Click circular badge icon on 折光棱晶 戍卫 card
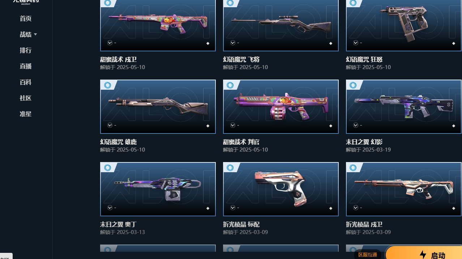 point(353,168)
